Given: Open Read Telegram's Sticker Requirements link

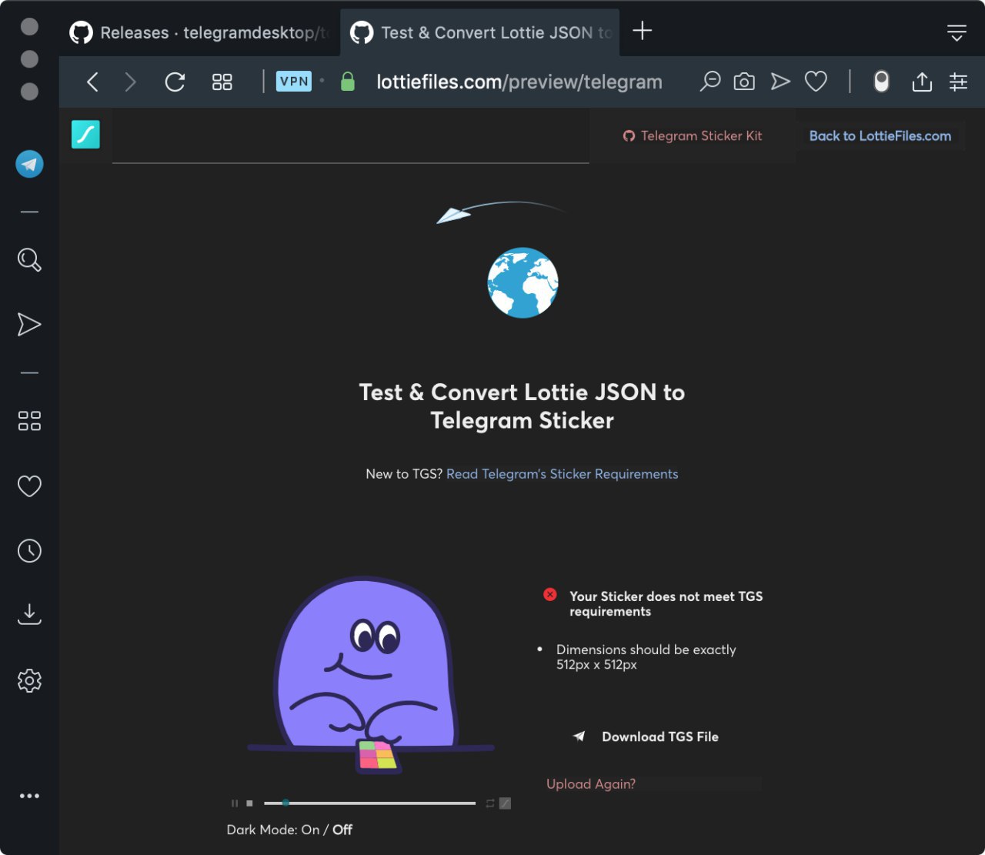Looking at the screenshot, I should (x=563, y=474).
